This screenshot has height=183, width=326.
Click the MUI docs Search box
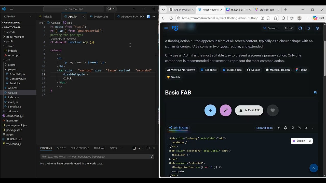tap(278, 28)
